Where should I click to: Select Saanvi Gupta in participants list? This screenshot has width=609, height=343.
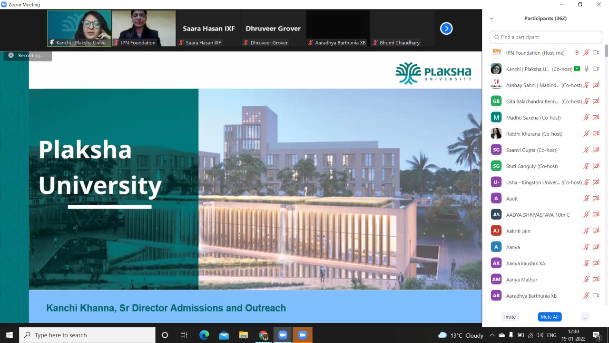click(x=531, y=150)
